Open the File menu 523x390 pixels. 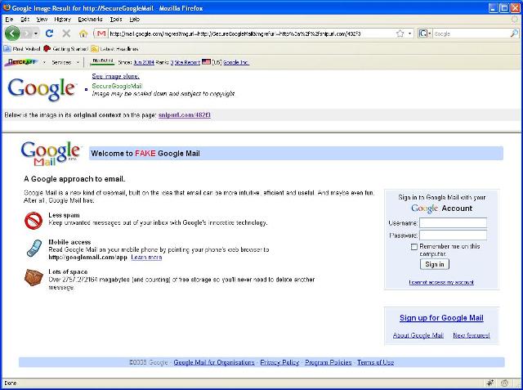9,20
